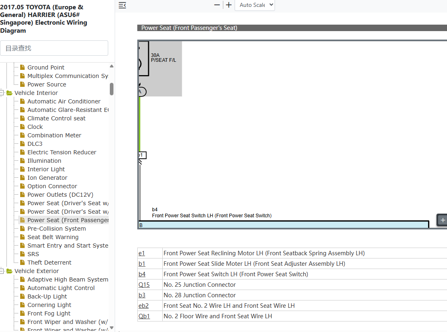Open the Auto Scale zoom dropdown
Screen dimensions: 447x332
[x=254, y=5]
